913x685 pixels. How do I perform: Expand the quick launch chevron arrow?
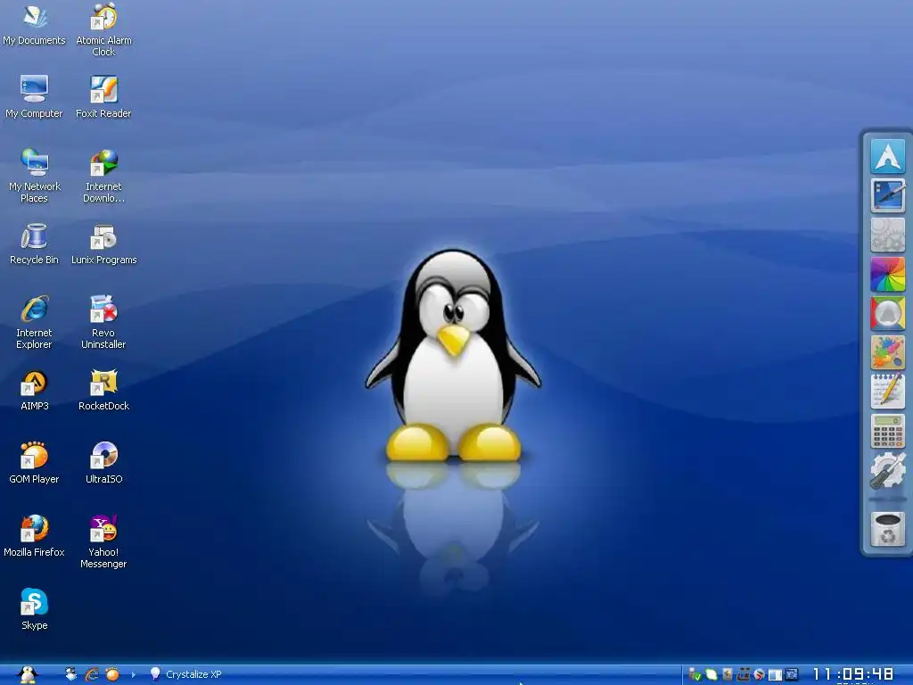[134, 674]
